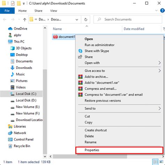
Task: Select Local Disk (C:) in sidebar
Action: click(x=21, y=94)
